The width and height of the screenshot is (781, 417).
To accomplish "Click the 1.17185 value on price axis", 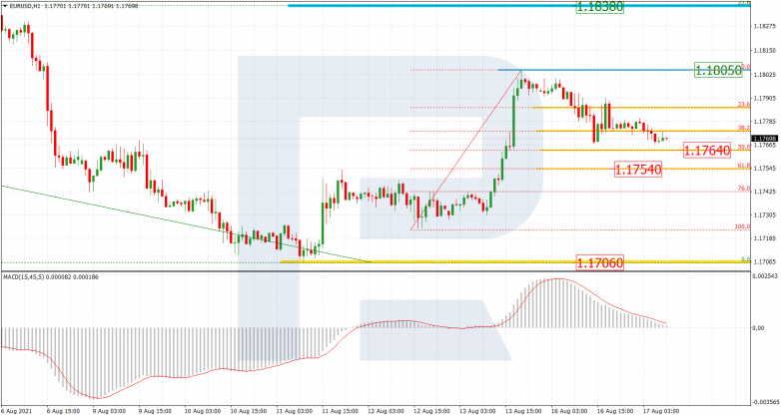I will click(765, 238).
